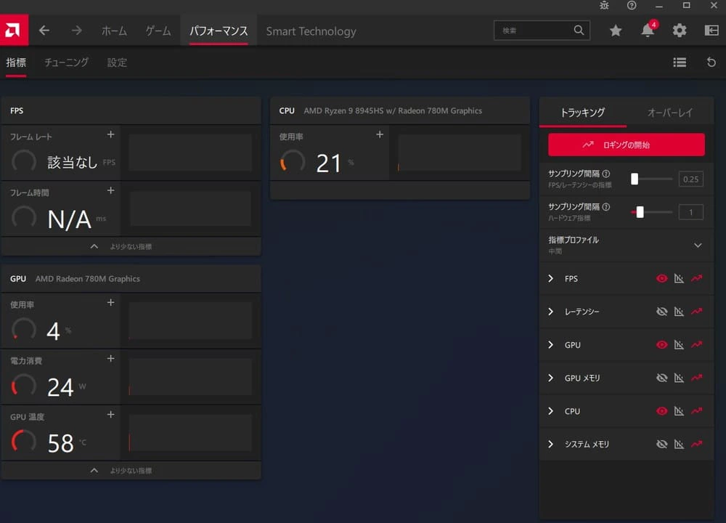The width and height of the screenshot is (726, 523).
Task: Expand the システム メモリ section
Action: 551,444
